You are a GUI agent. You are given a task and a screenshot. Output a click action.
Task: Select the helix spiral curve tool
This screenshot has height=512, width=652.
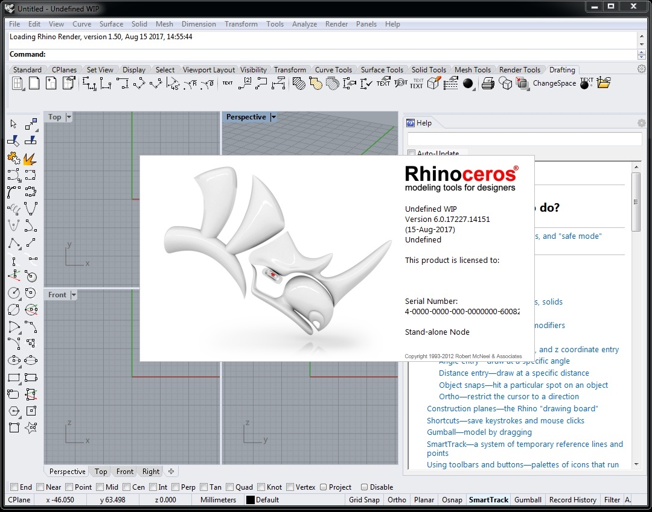pos(13,209)
